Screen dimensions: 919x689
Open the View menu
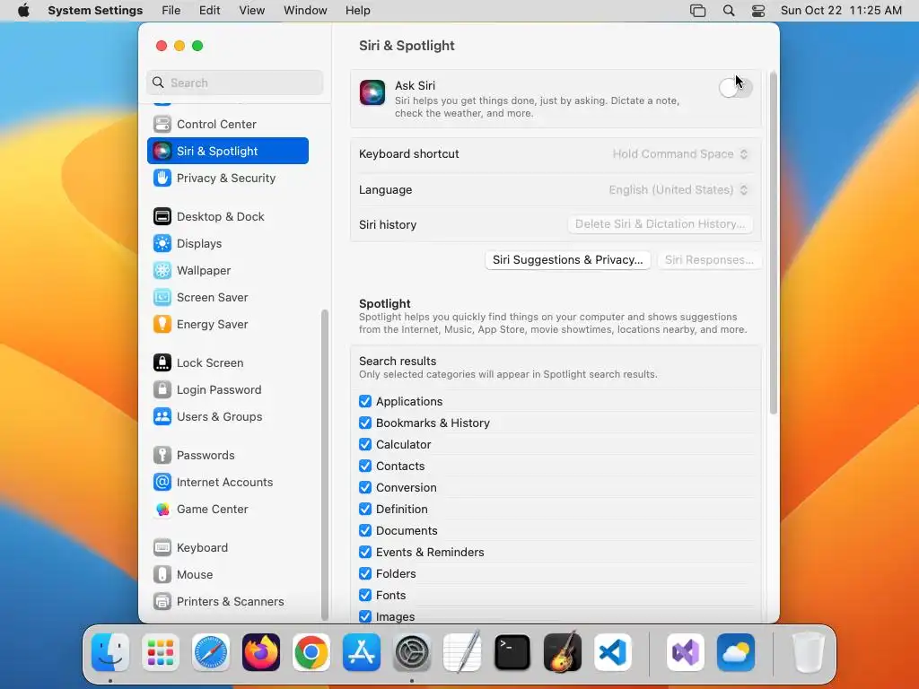[x=252, y=11]
